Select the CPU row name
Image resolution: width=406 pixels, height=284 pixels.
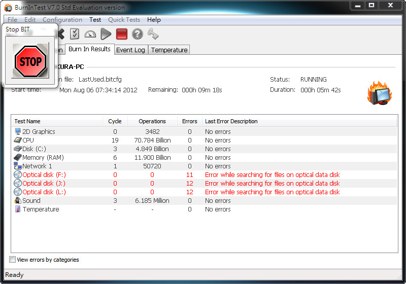28,140
